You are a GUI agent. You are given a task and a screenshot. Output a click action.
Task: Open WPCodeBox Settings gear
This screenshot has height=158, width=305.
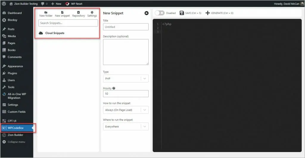click(x=92, y=14)
